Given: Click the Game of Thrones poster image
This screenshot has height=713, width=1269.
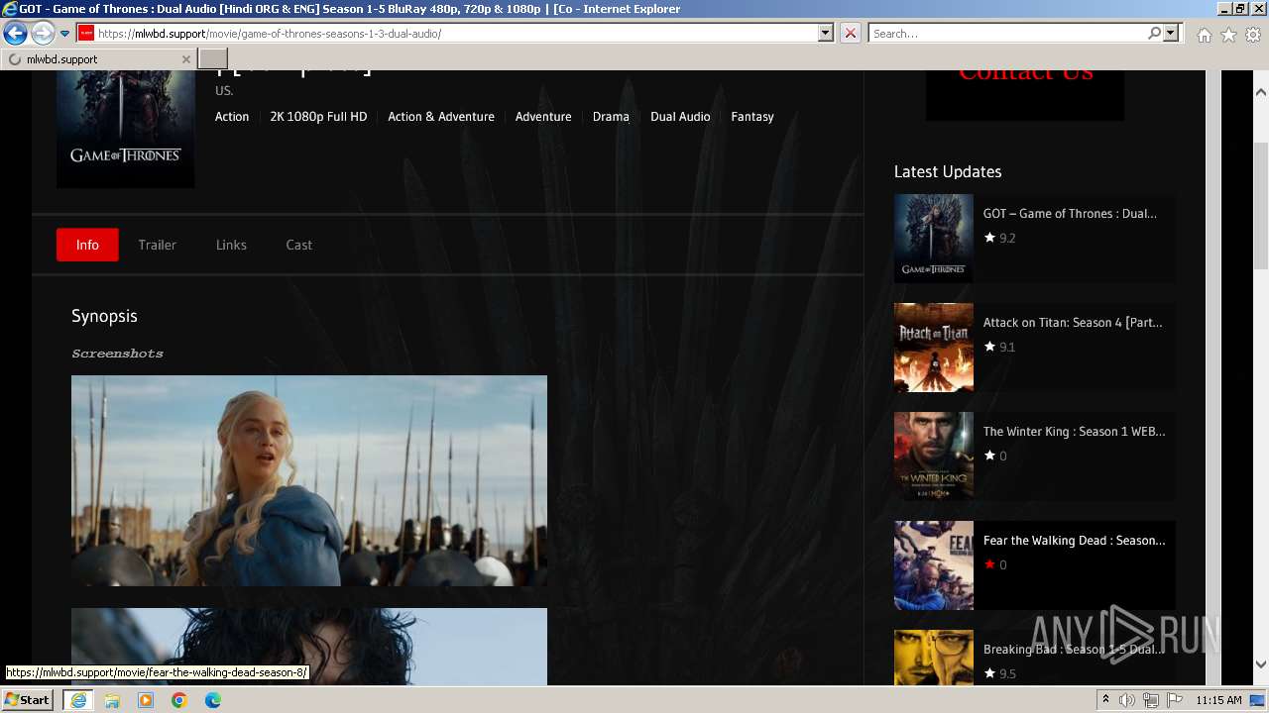Looking at the screenshot, I should click(x=126, y=129).
